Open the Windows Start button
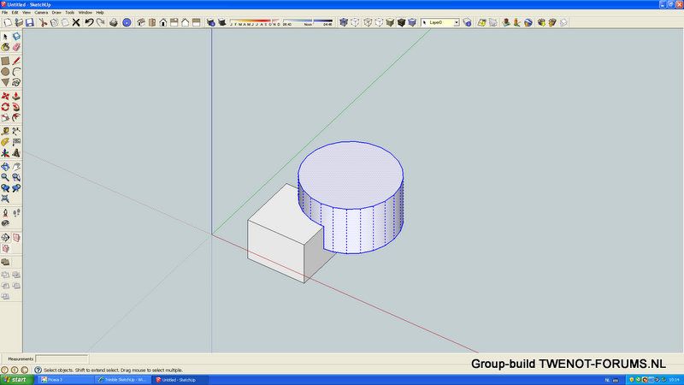Screen dimensions: 684x385 (x=16, y=380)
